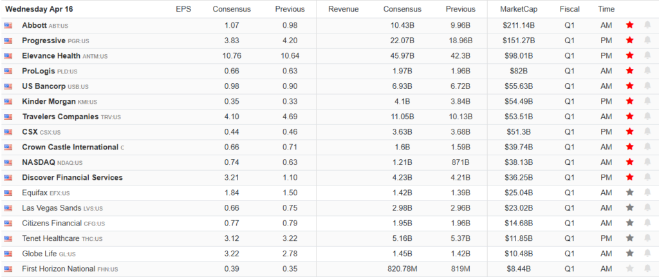Open the Globe Life link

39,253
